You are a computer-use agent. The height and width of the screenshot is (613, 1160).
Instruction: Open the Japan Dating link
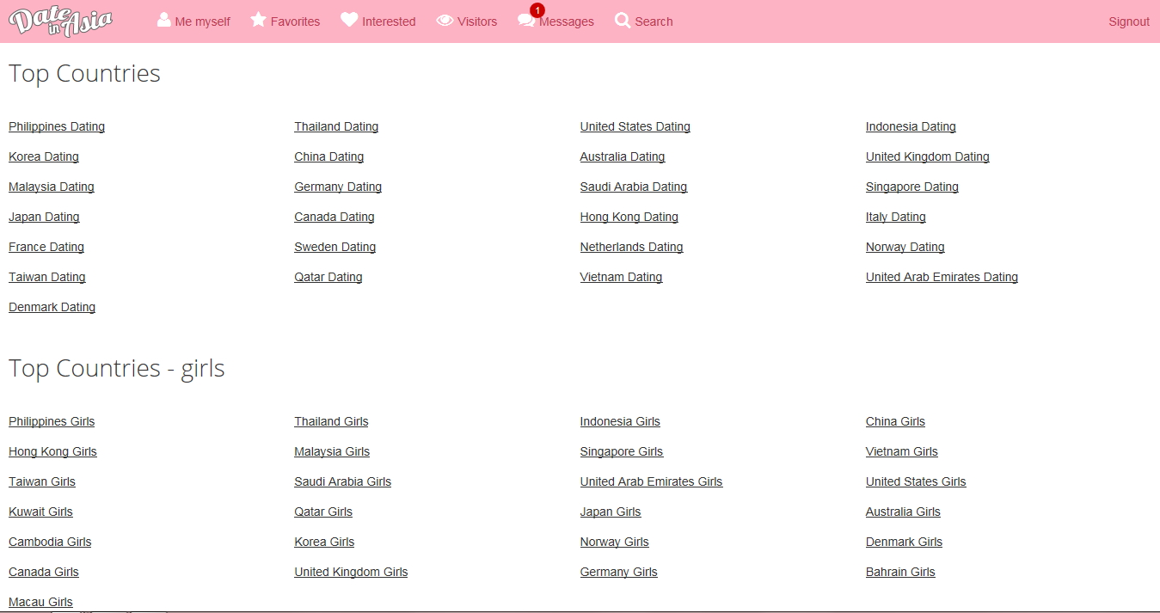coord(44,217)
